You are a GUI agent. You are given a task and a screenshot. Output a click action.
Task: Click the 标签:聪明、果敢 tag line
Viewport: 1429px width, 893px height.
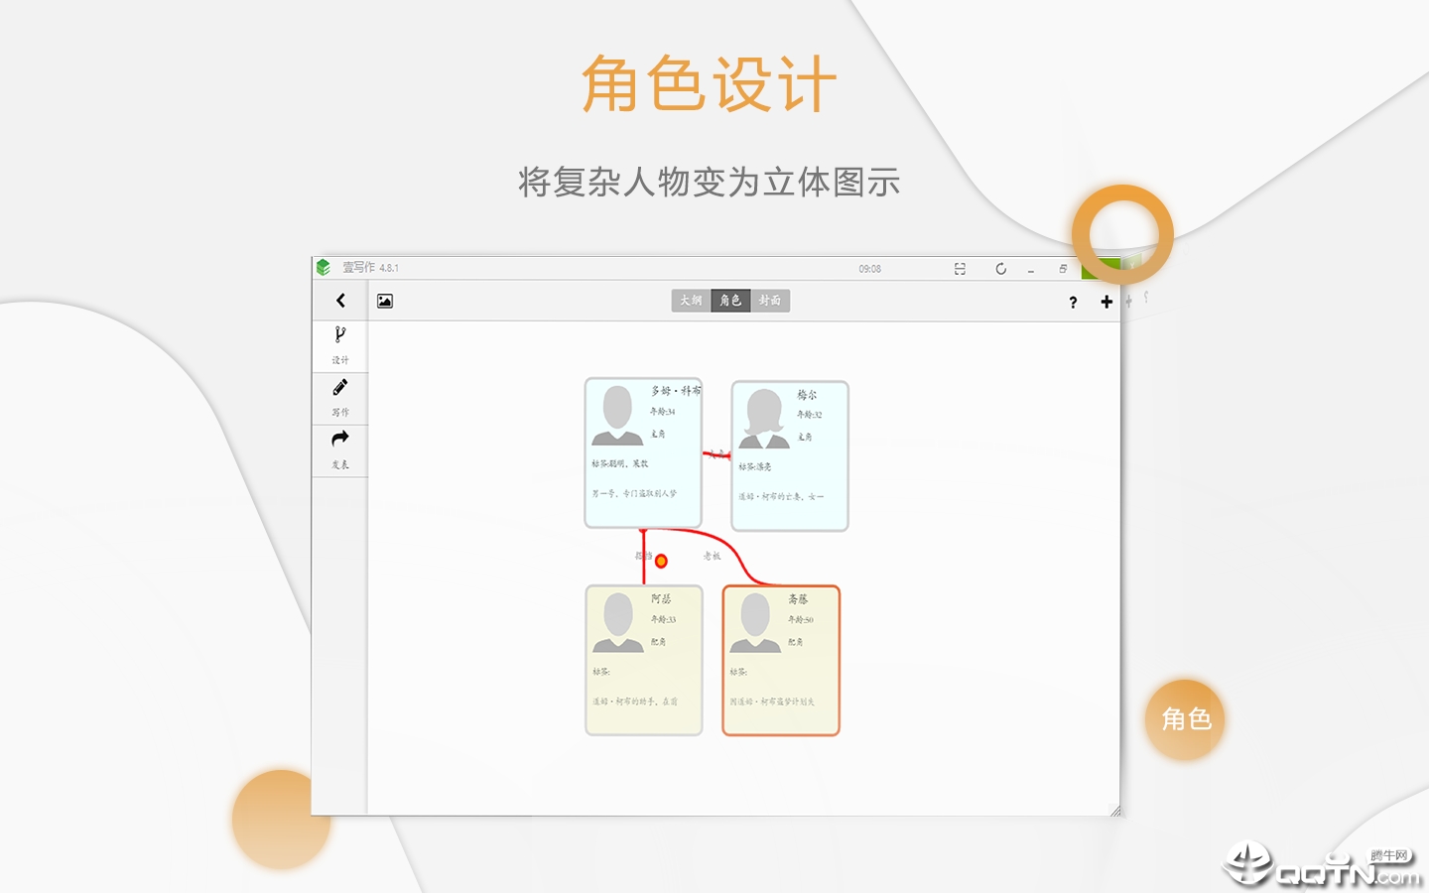pos(620,464)
